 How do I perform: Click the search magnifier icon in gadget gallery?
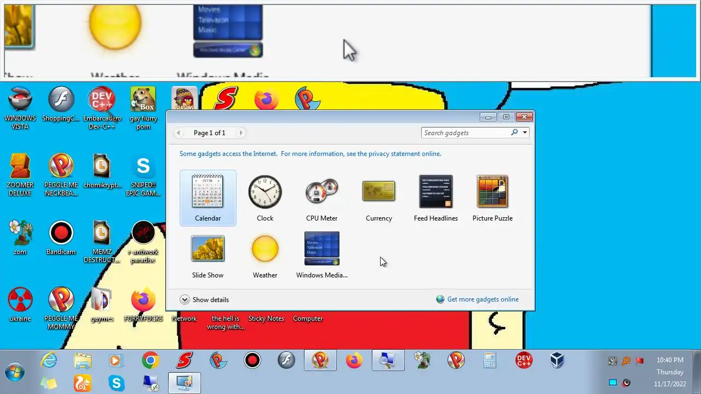pyautogui.click(x=514, y=132)
